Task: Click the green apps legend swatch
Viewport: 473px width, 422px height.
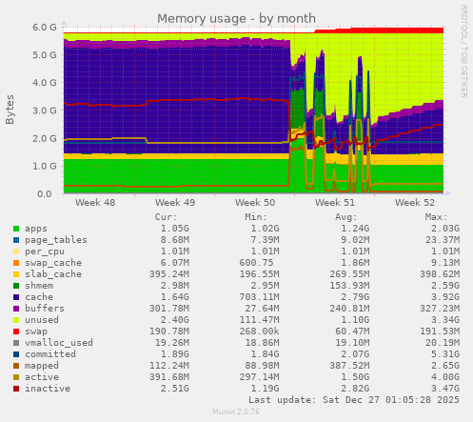Action: 16,229
